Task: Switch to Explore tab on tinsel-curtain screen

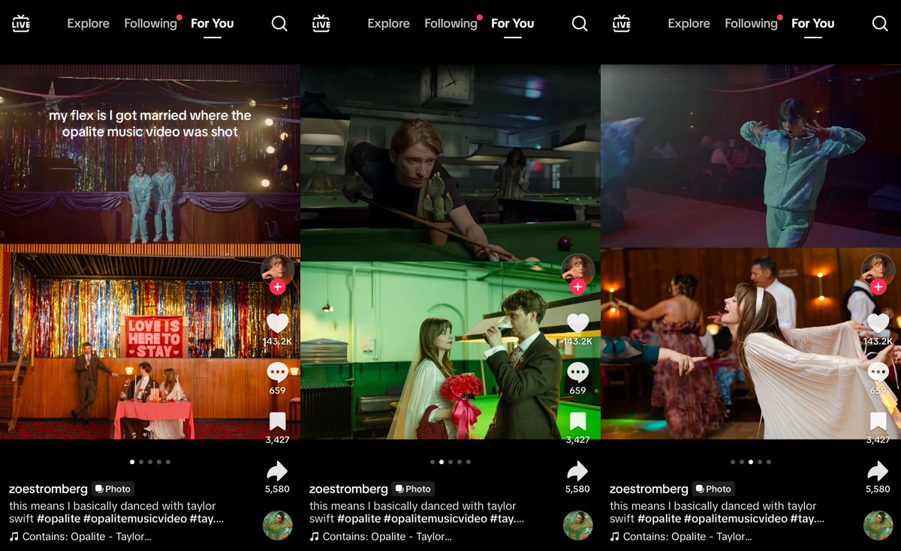Action: point(88,23)
